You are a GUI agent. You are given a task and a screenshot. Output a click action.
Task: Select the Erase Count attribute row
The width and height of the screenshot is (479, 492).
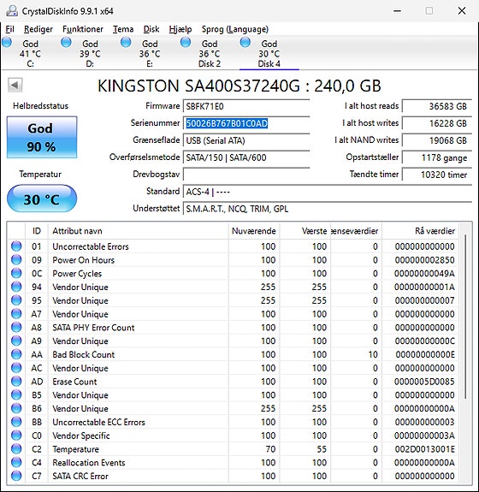pos(233,382)
